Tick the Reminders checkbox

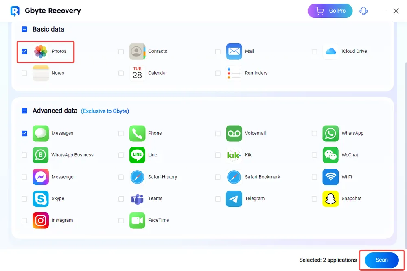[218, 73]
